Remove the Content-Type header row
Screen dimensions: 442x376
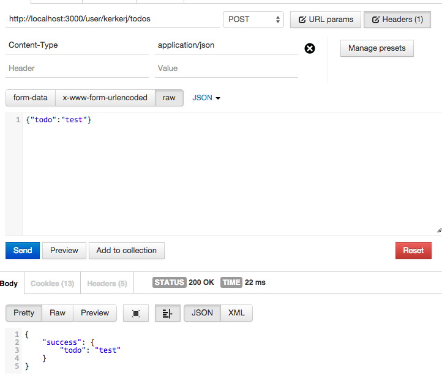pos(310,48)
